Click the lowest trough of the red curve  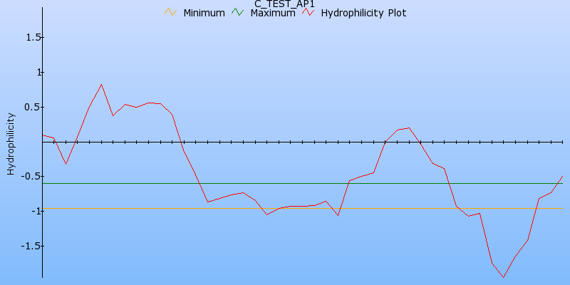click(x=503, y=277)
